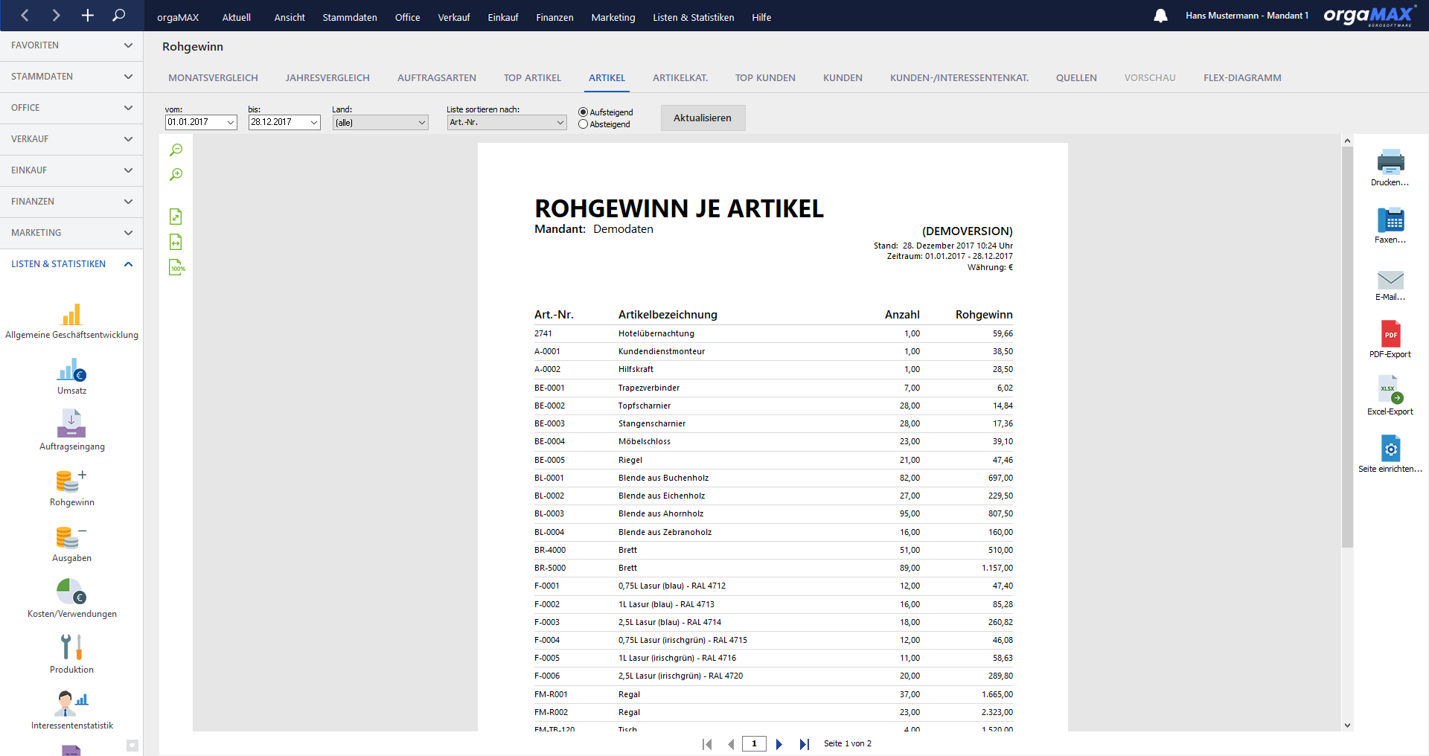Switch to QUELLEN tab

(x=1076, y=77)
